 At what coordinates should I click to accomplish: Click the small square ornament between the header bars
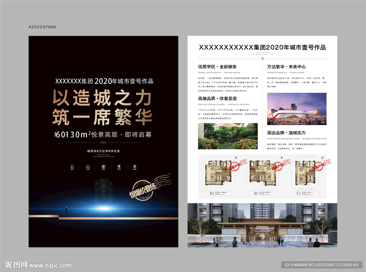tap(262, 59)
